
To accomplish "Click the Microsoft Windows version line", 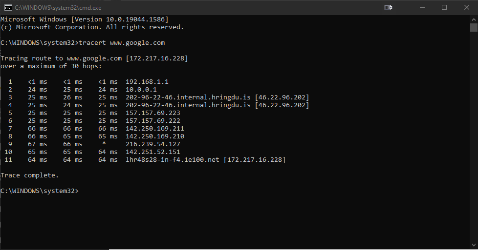I will coord(84,19).
